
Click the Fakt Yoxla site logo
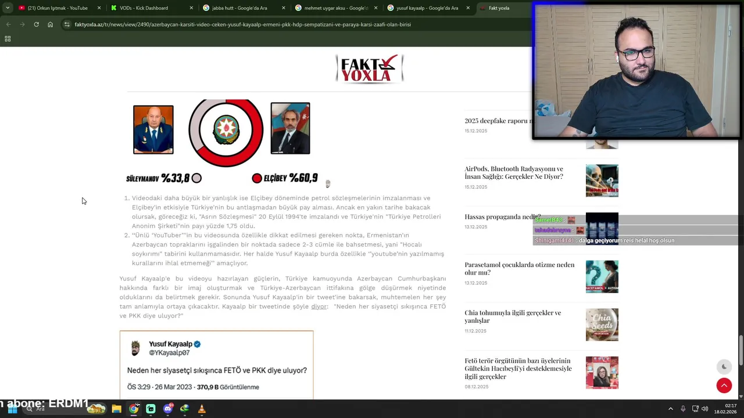point(370,69)
